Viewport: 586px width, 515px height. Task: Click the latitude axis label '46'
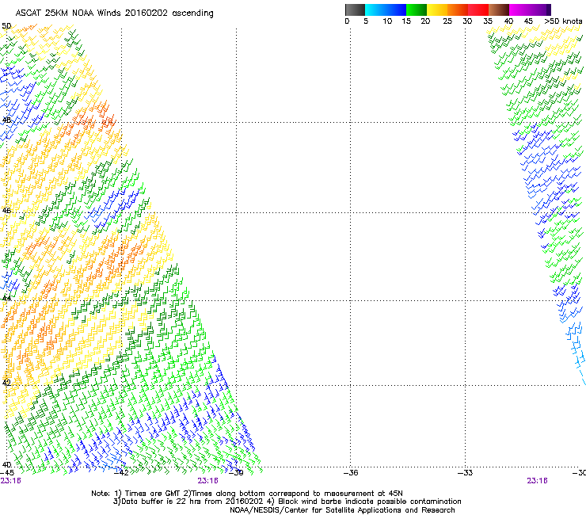pyautogui.click(x=6, y=210)
